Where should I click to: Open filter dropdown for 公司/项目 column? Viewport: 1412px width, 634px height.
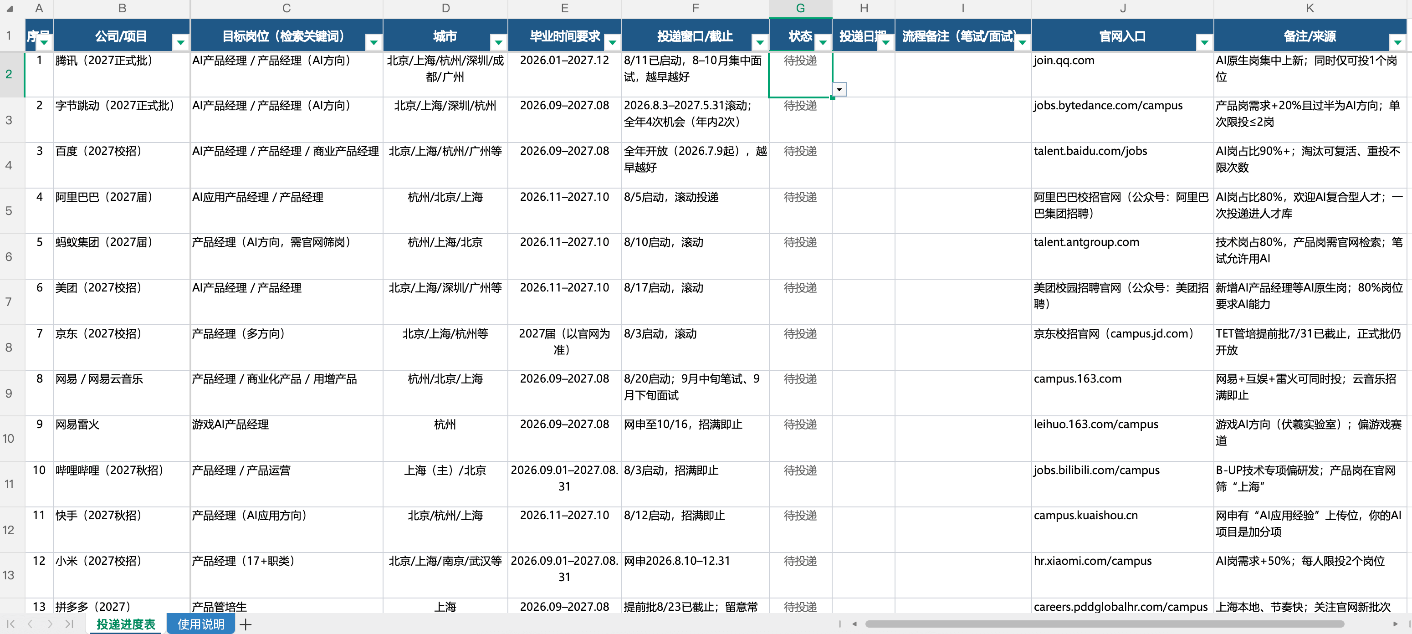coord(180,42)
